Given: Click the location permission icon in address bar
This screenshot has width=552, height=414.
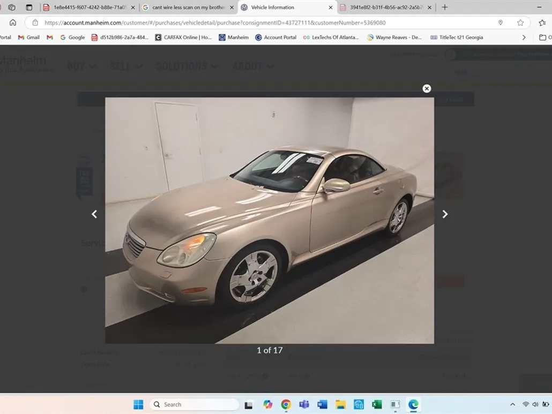Looking at the screenshot, I should [501, 22].
